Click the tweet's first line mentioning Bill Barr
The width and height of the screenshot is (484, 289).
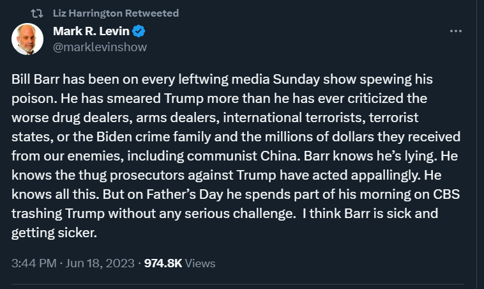pos(222,79)
